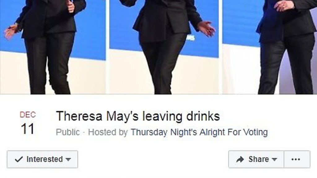Click the Public privacy label
The height and width of the screenshot is (178, 317).
(x=68, y=132)
